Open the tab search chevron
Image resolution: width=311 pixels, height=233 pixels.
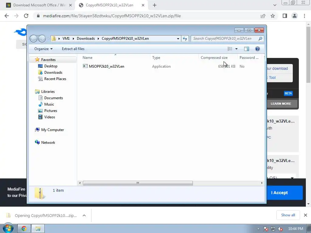(x=275, y=5)
